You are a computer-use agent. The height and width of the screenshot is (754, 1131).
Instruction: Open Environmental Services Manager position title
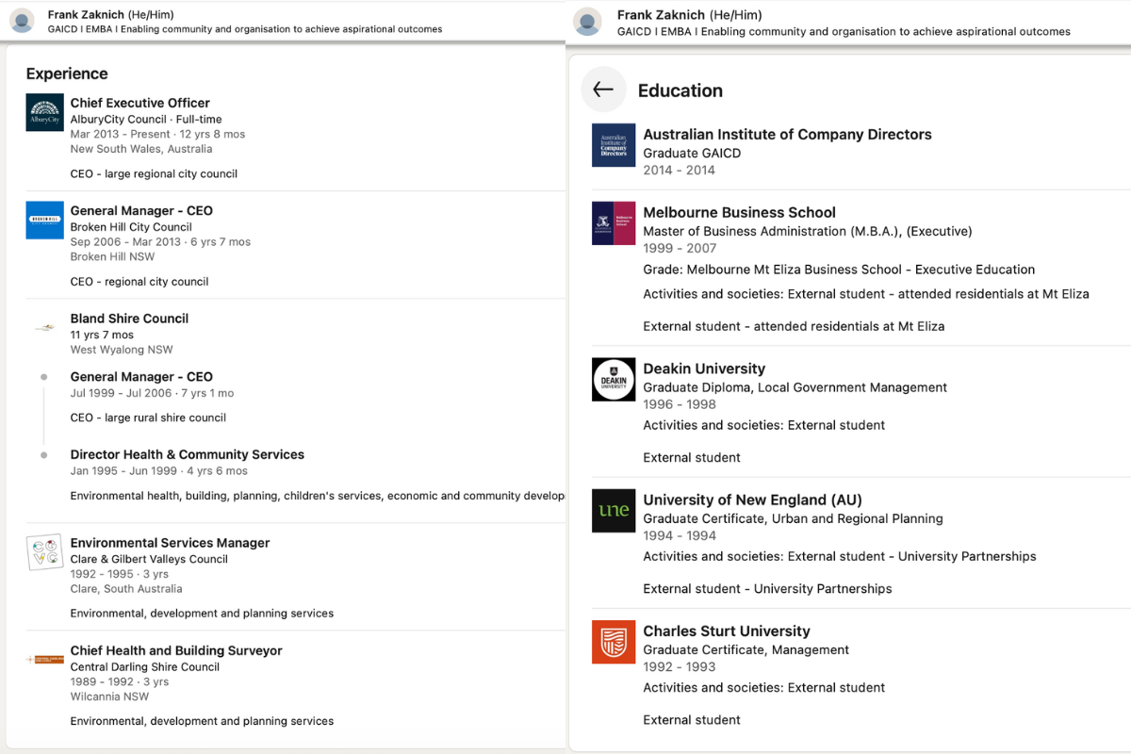170,543
